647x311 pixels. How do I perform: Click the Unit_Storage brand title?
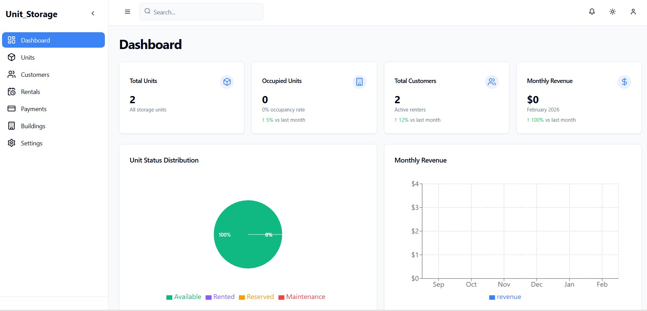tap(31, 14)
